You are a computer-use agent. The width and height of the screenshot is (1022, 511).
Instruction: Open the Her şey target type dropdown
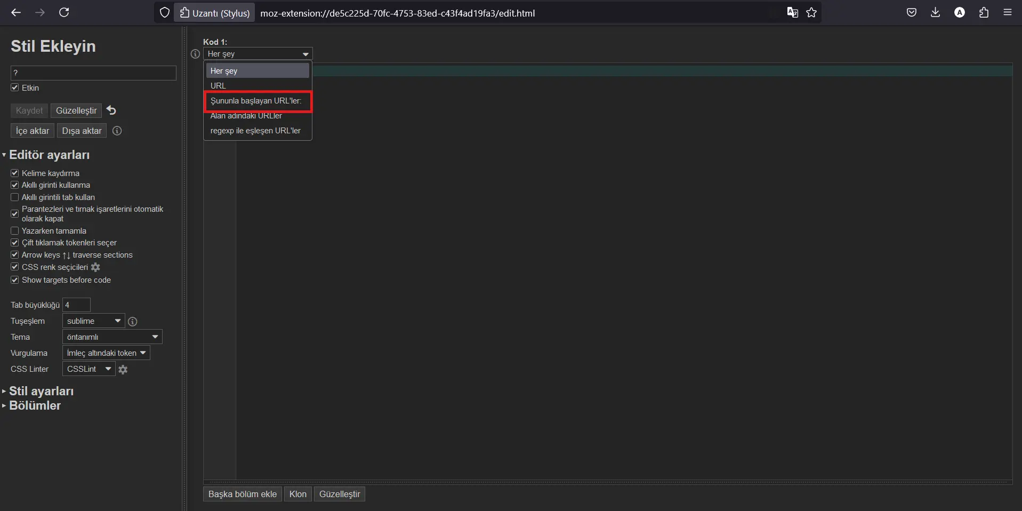click(258, 54)
